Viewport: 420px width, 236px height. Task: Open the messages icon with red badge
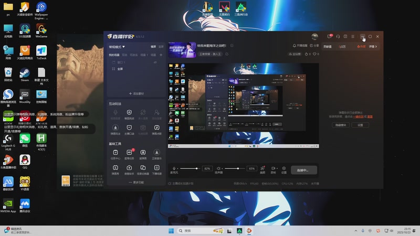[x=330, y=36]
